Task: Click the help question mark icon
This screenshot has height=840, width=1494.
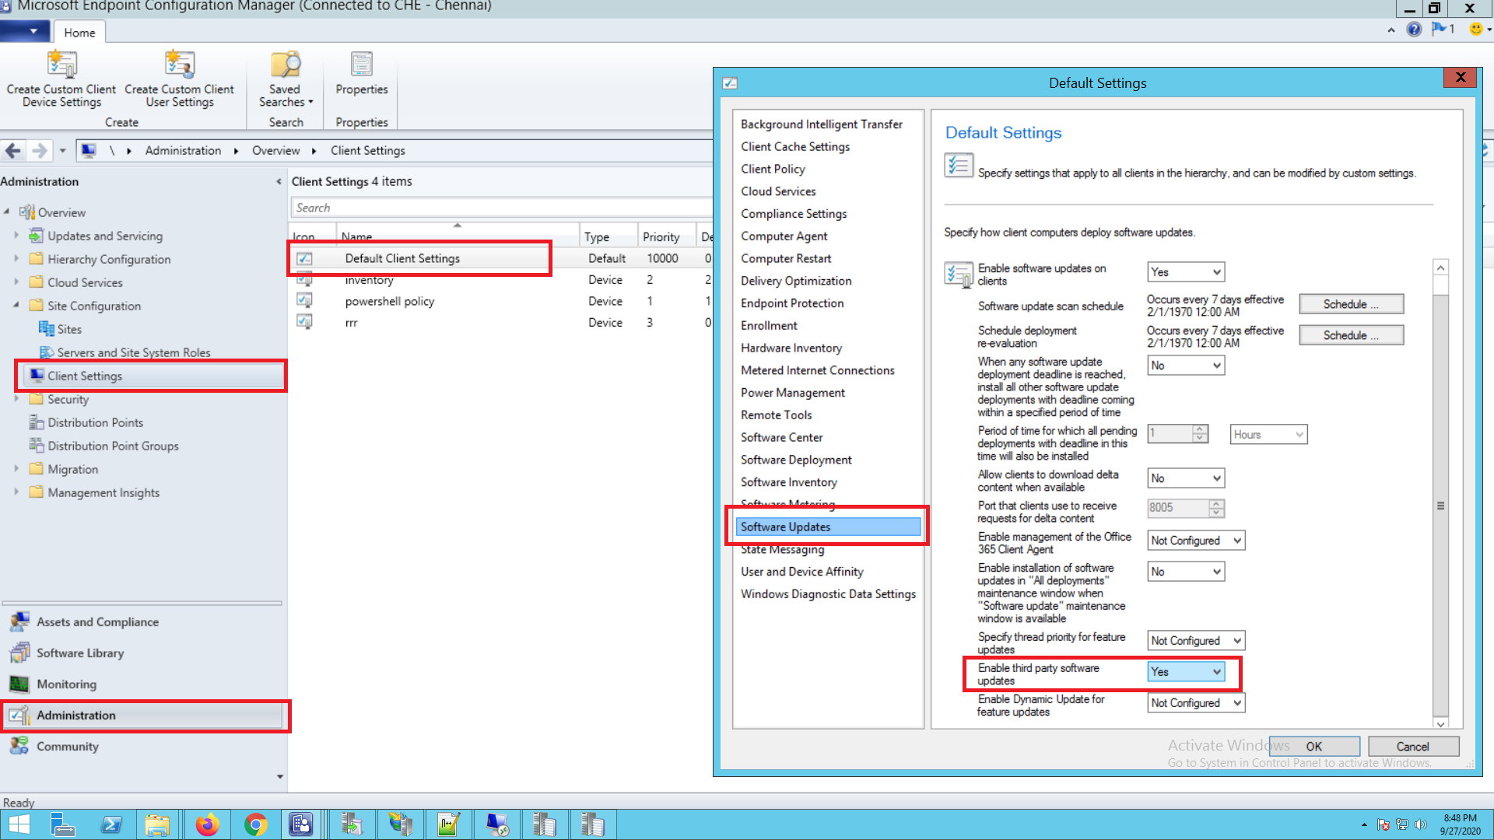Action: [1414, 30]
